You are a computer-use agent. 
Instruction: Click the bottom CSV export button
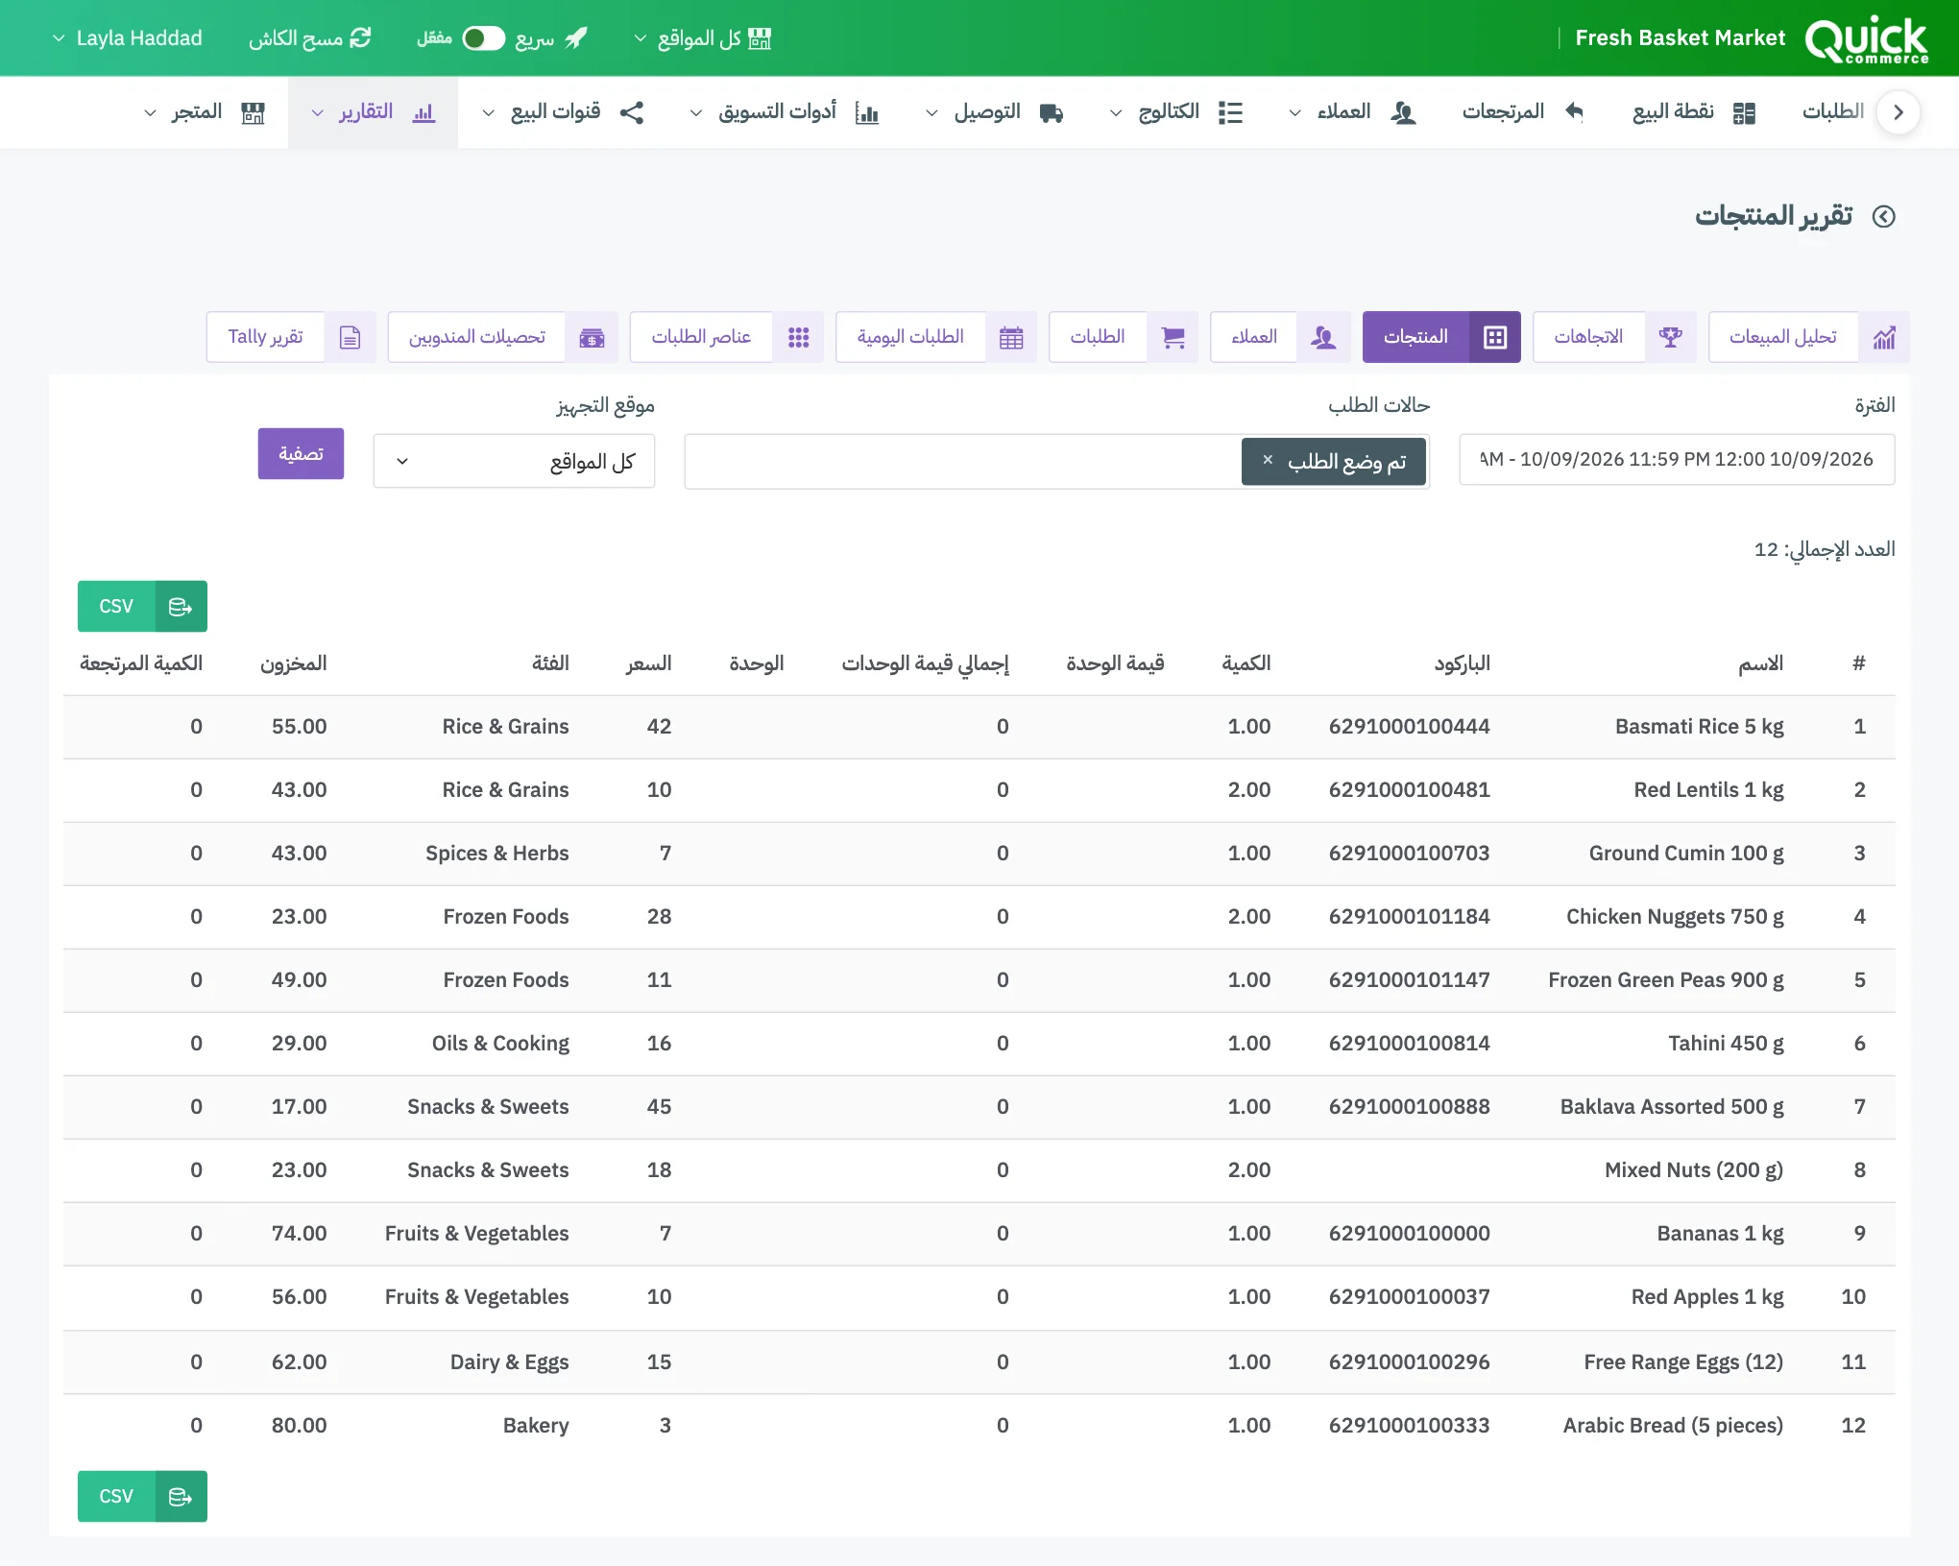click(x=142, y=1496)
